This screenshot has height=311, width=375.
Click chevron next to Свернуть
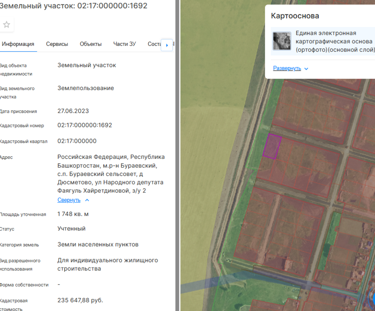tap(87, 200)
